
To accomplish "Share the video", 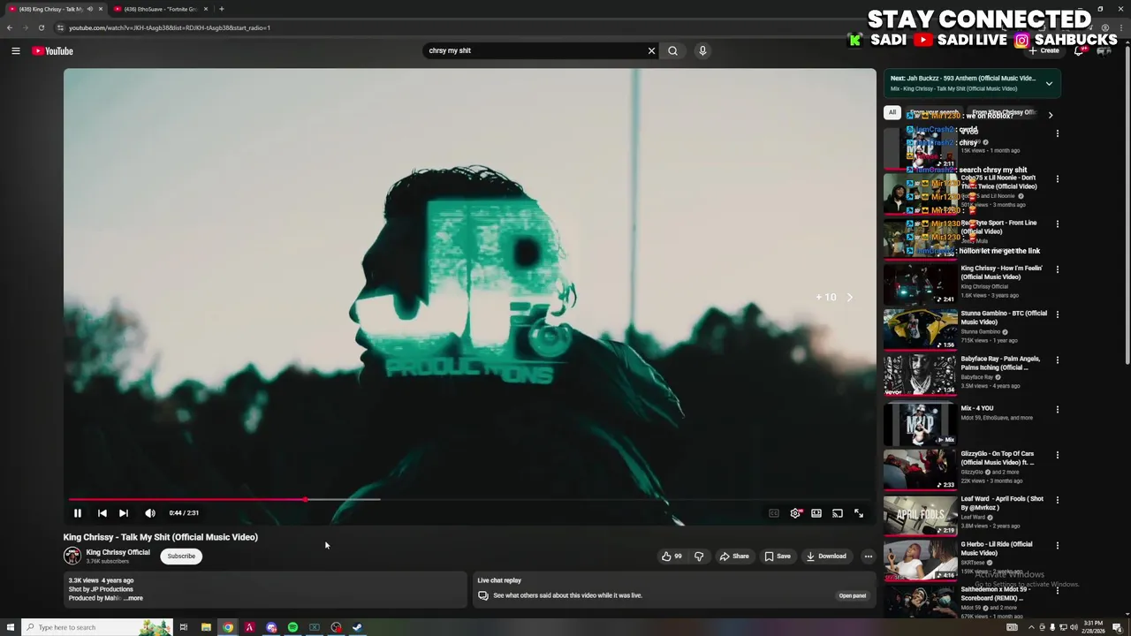I will pyautogui.click(x=734, y=556).
